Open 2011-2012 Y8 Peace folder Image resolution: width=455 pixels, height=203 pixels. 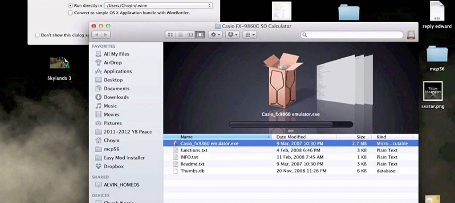[127, 132]
